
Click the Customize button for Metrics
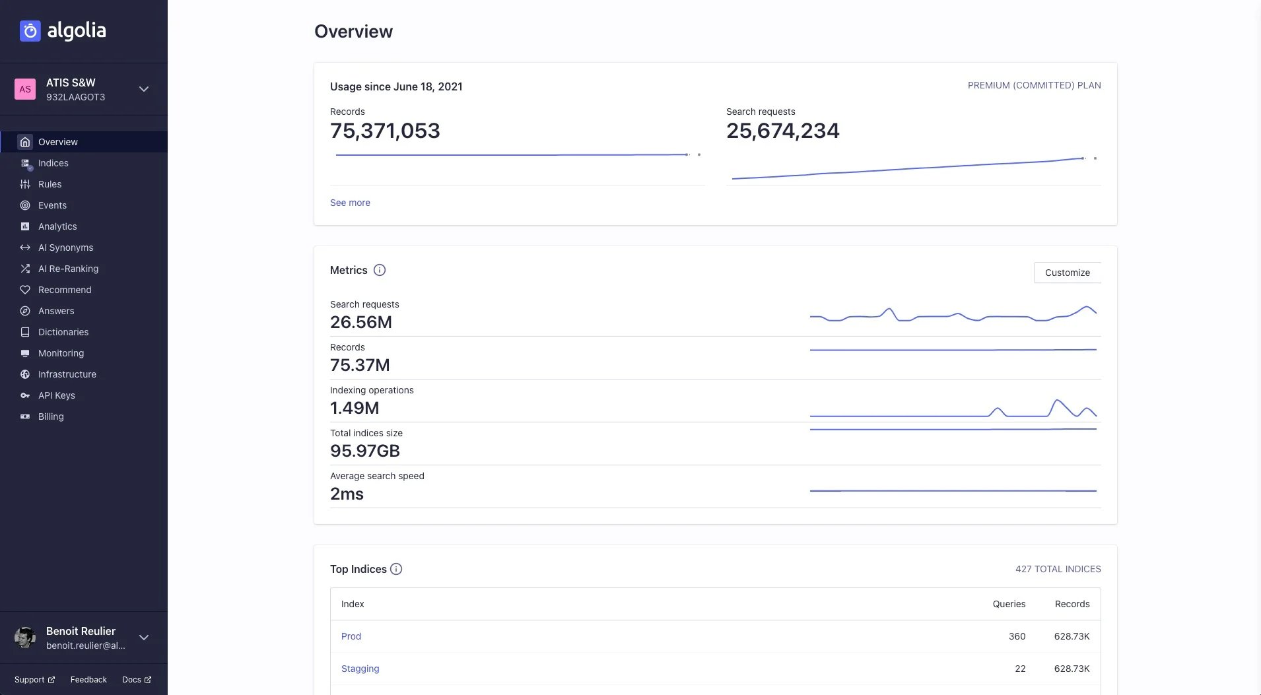1066,273
